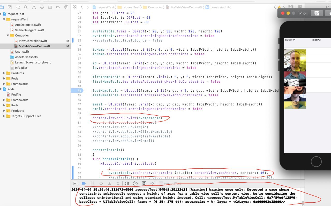
Task: Pause program execution
Action: point(92,183)
